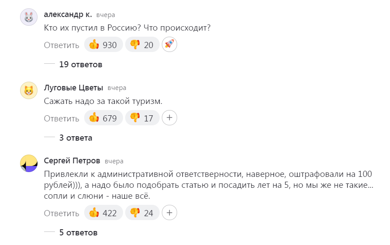Click the cat avatar of Луговые Цветы
The height and width of the screenshot is (245, 390).
(x=29, y=90)
